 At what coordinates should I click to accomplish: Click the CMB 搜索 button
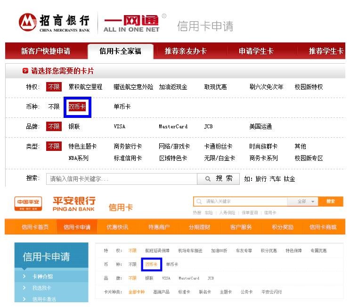point(218,179)
